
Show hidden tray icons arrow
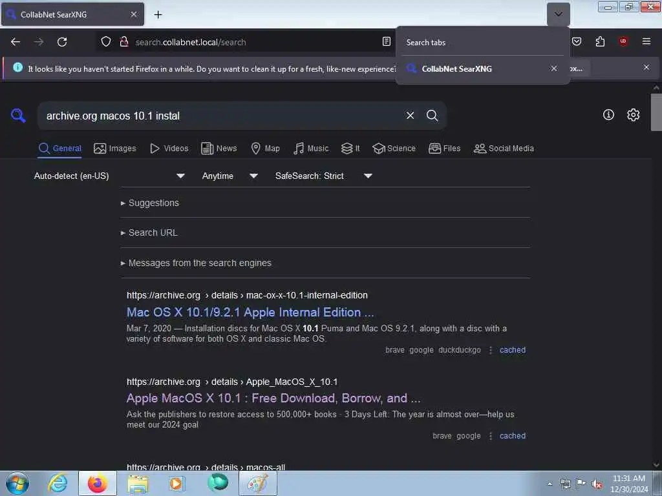[x=550, y=484]
